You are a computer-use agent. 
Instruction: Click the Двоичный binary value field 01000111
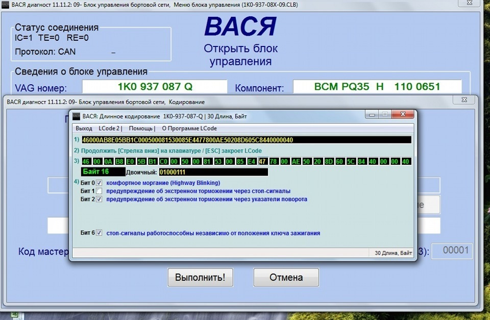coord(213,172)
